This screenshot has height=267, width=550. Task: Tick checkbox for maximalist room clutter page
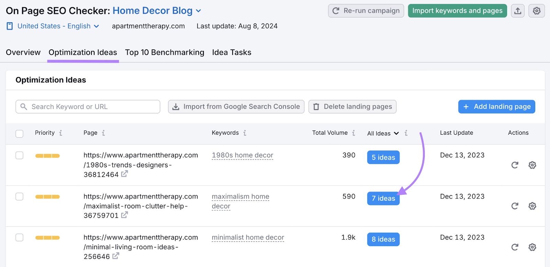click(20, 197)
